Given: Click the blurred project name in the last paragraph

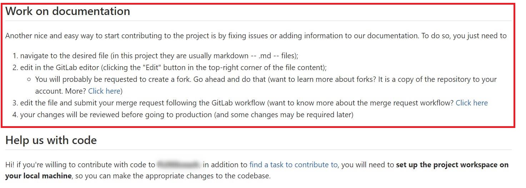Looking at the screenshot, I should [x=179, y=165].
